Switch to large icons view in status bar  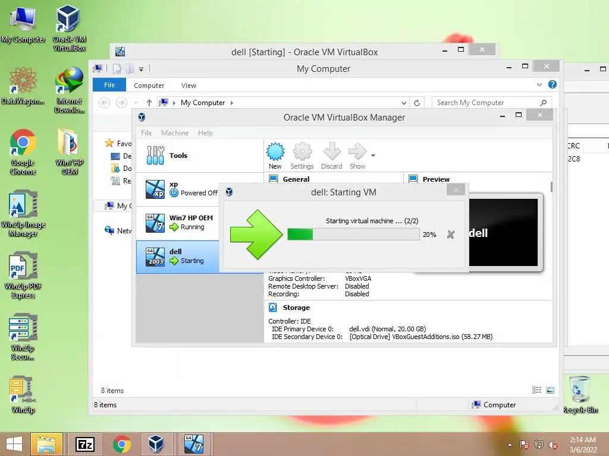(550, 390)
